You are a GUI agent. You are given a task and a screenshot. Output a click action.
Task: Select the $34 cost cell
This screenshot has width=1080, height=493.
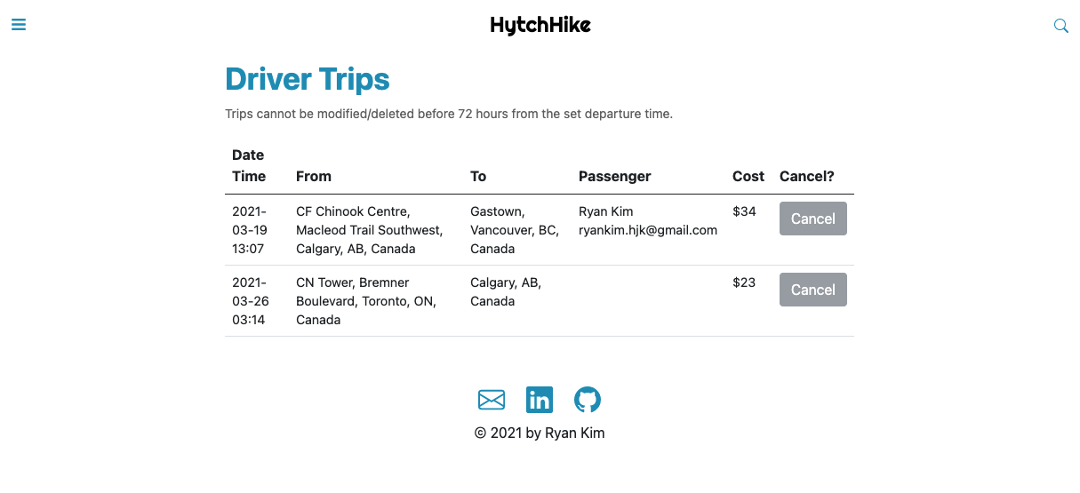pos(745,211)
